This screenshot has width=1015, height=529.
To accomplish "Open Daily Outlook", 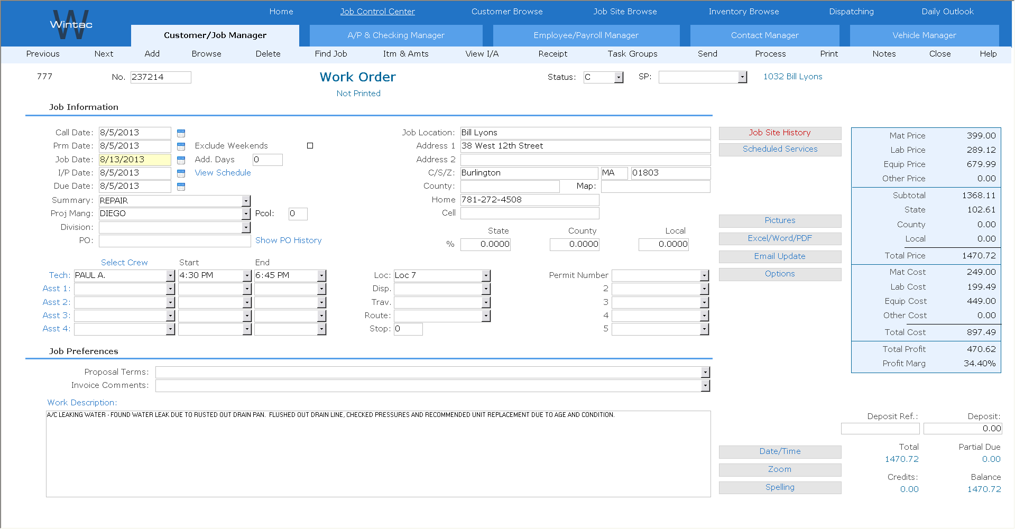I will (x=947, y=12).
